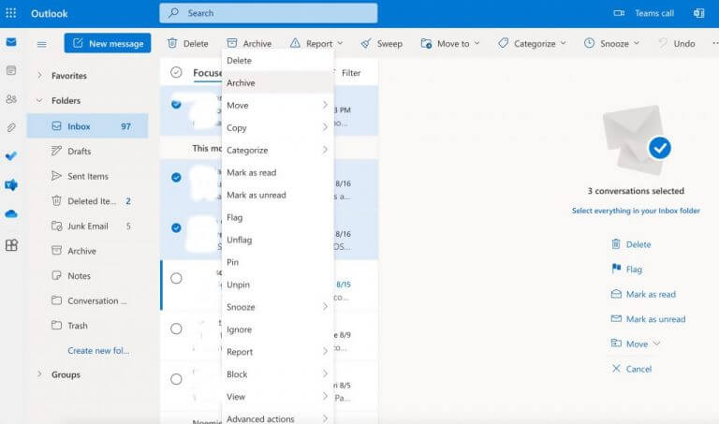
Task: Collapse the Folders section
Action: coord(39,100)
